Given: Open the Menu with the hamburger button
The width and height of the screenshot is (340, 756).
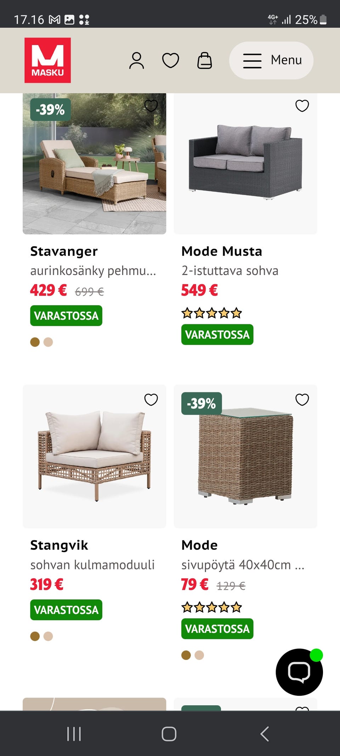Looking at the screenshot, I should (x=271, y=60).
